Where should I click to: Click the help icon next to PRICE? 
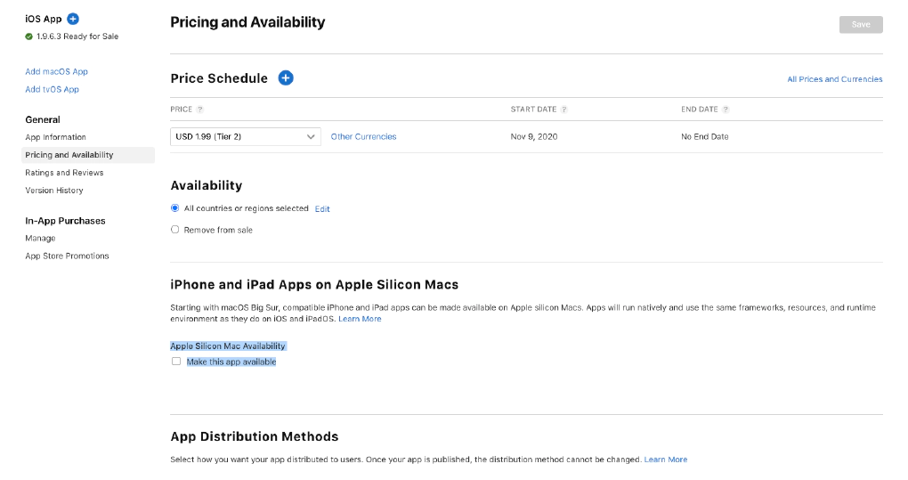[x=200, y=110]
